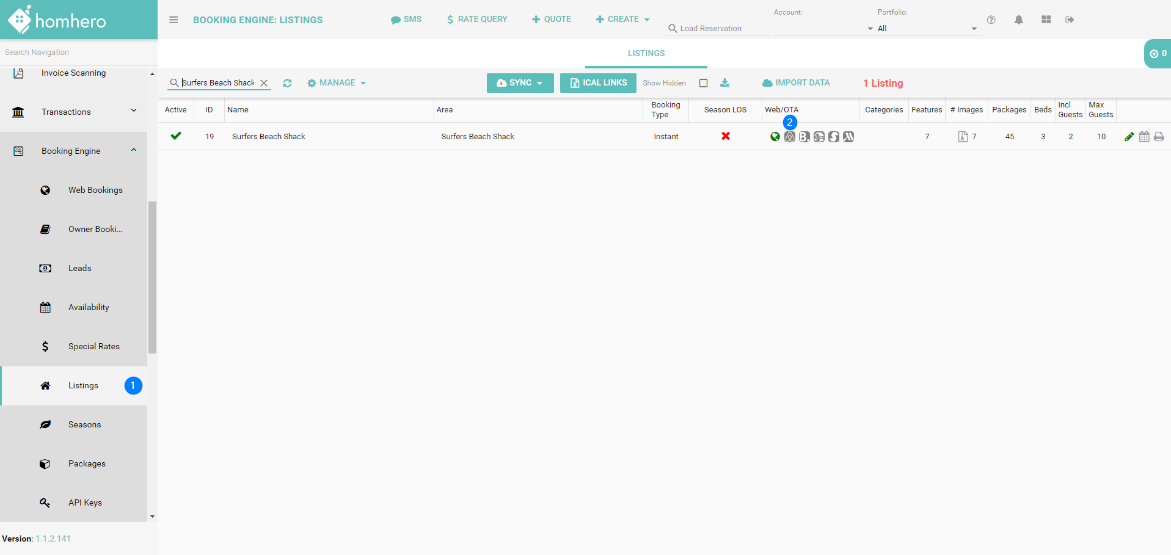Open Availability in the sidebar menu

click(89, 307)
